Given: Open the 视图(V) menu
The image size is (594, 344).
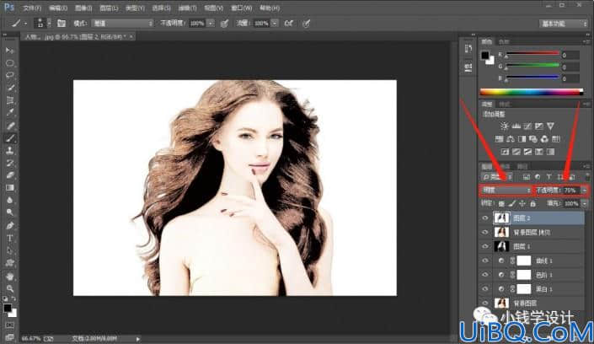Looking at the screenshot, I should (214, 8).
